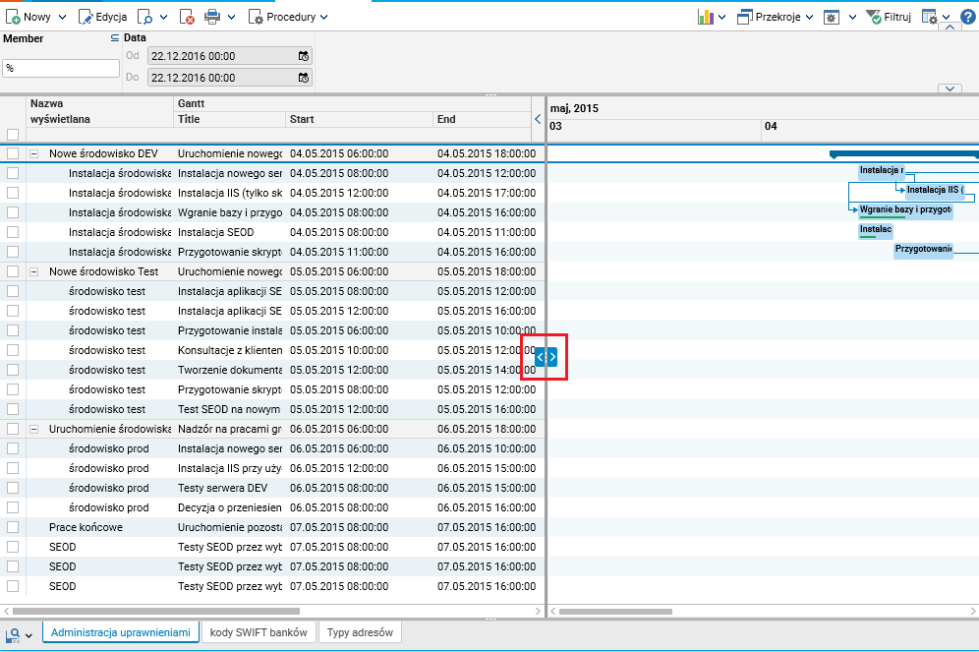Click the End column header
Image resolution: width=979 pixels, height=652 pixels.
[482, 119]
